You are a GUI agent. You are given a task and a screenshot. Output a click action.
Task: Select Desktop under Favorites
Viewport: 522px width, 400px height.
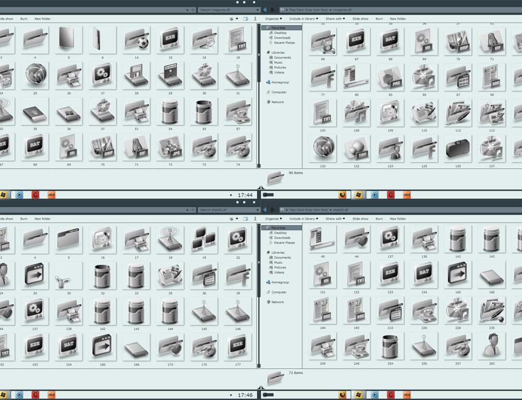coord(281,32)
